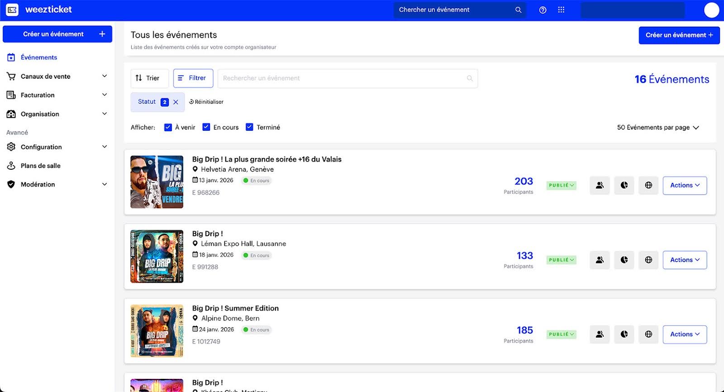The height and width of the screenshot is (392, 724).
Task: Open statistics pie icon for Léman Expo Hall event
Action: 624,260
